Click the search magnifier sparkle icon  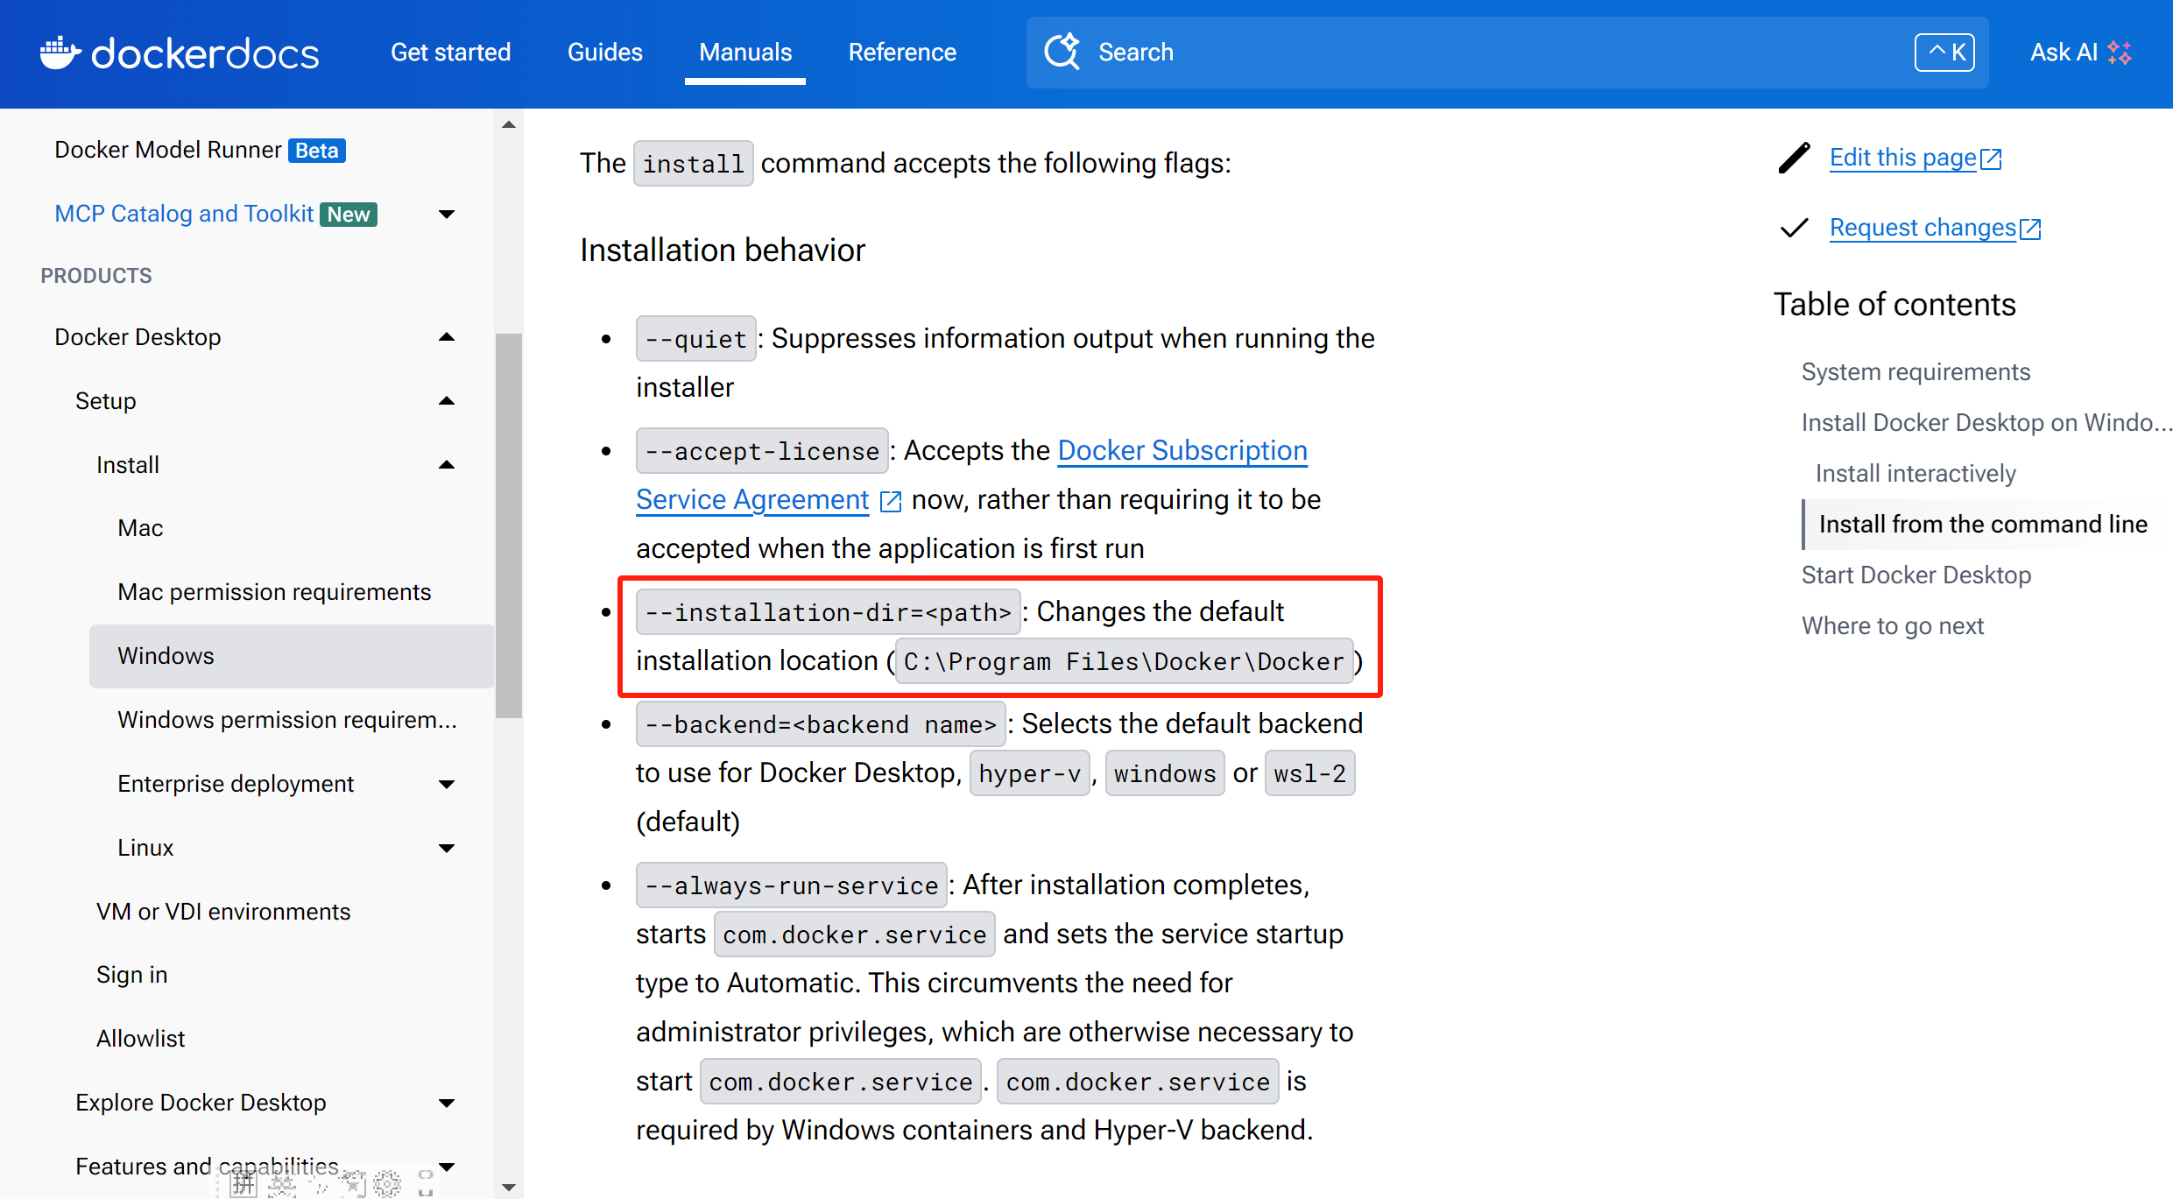[x=1062, y=52]
